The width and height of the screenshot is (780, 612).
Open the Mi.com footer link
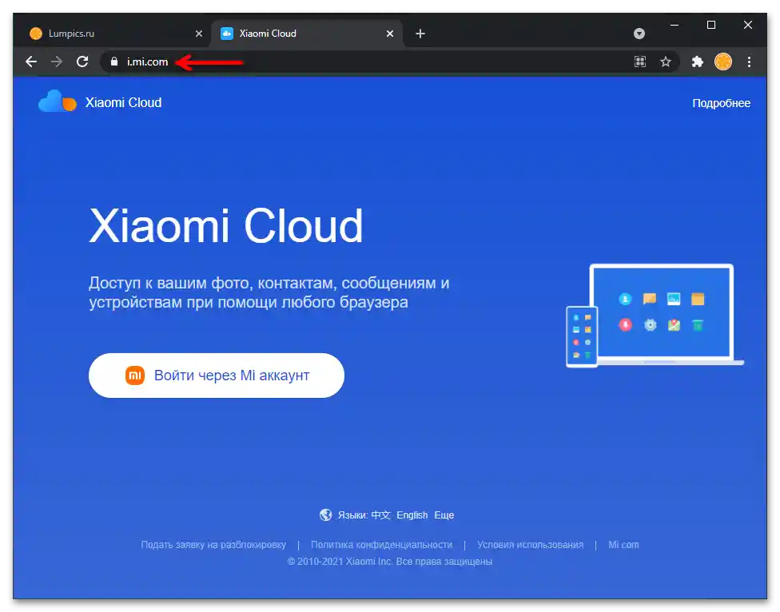(x=623, y=545)
